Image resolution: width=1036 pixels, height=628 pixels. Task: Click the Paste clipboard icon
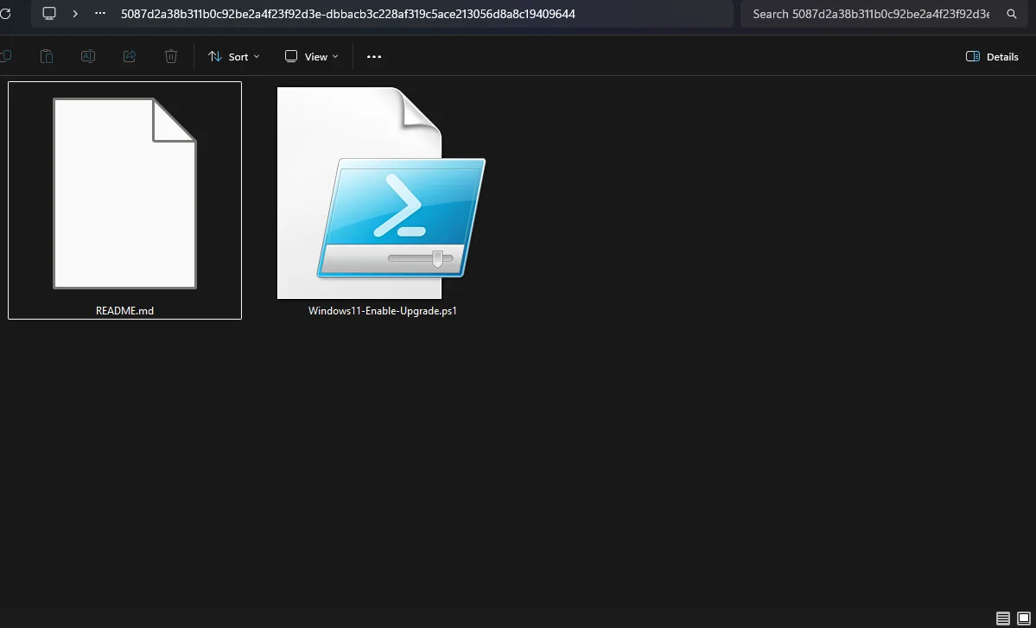tap(47, 57)
